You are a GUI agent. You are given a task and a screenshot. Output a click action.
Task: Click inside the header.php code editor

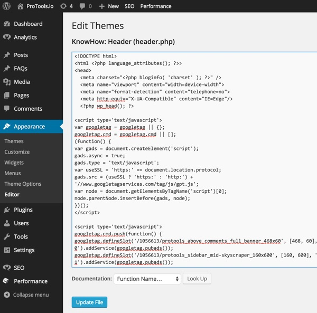click(x=194, y=159)
